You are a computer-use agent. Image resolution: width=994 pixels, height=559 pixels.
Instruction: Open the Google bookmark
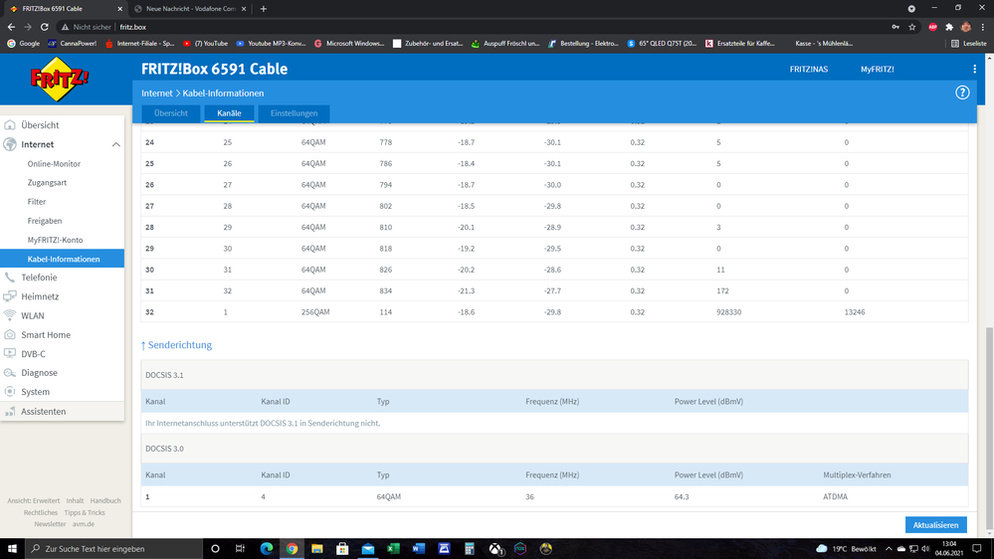click(x=24, y=44)
